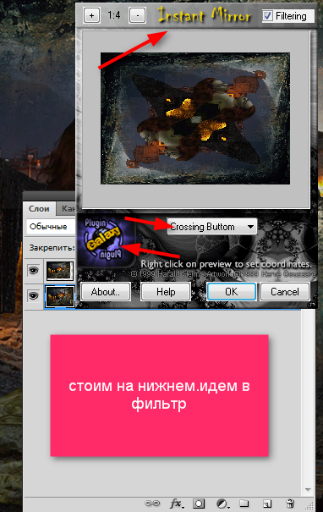Image resolution: width=323 pixels, height=512 pixels.
Task: Hide the top layer via eye icon
Action: click(33, 270)
